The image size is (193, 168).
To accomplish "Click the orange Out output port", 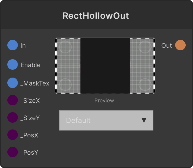I will pos(180,45).
